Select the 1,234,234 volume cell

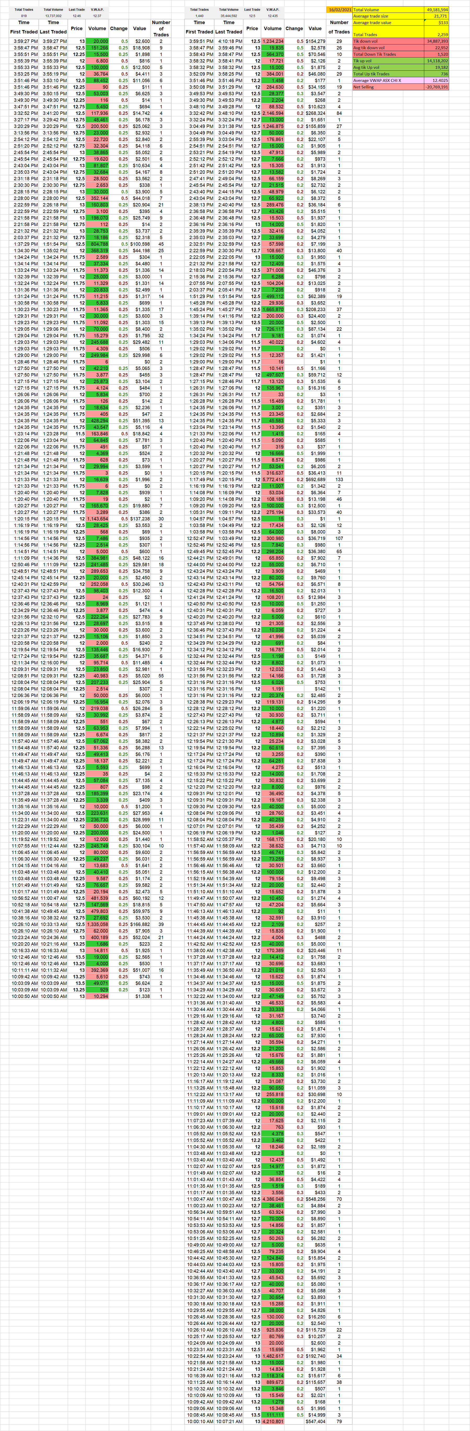[x=273, y=41]
